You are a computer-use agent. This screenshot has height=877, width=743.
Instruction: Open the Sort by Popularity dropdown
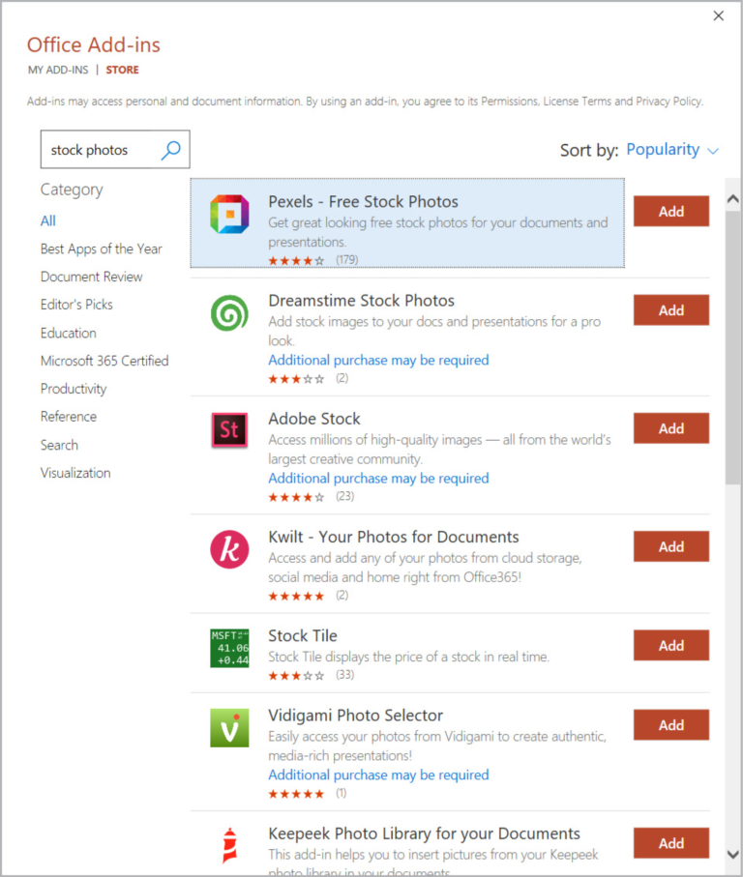669,149
